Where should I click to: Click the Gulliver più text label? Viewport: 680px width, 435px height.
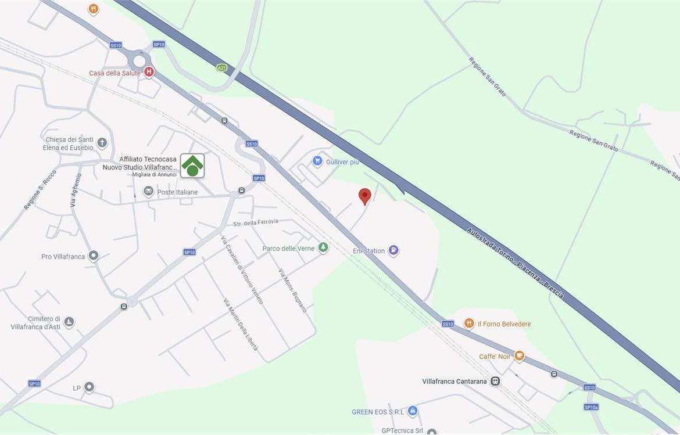(342, 161)
